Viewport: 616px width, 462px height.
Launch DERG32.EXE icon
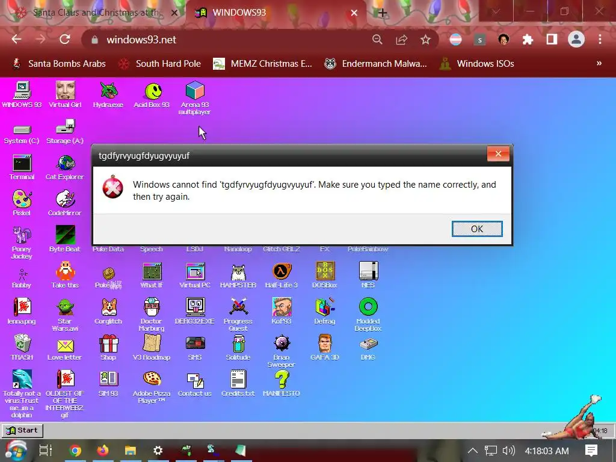point(195,311)
